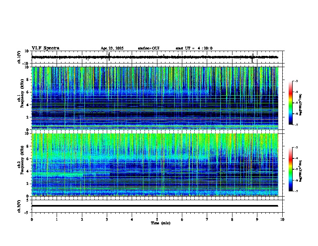The image size is (318, 246).
Task: Click the station=OUJ label
Action: coord(149,48)
